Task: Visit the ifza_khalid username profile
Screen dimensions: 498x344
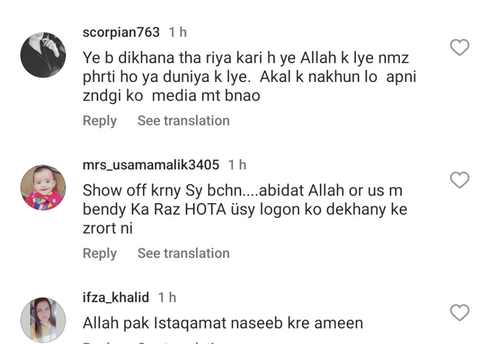Action: tap(116, 298)
